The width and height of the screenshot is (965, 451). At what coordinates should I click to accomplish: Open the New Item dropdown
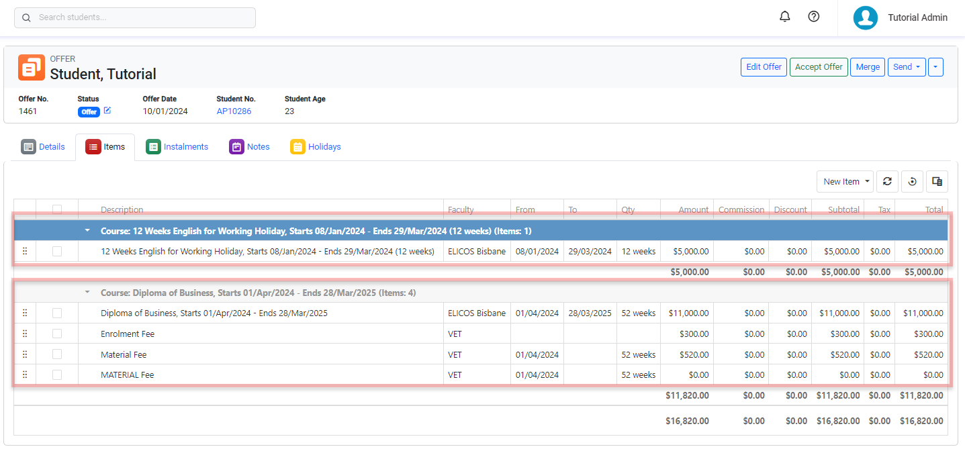845,181
